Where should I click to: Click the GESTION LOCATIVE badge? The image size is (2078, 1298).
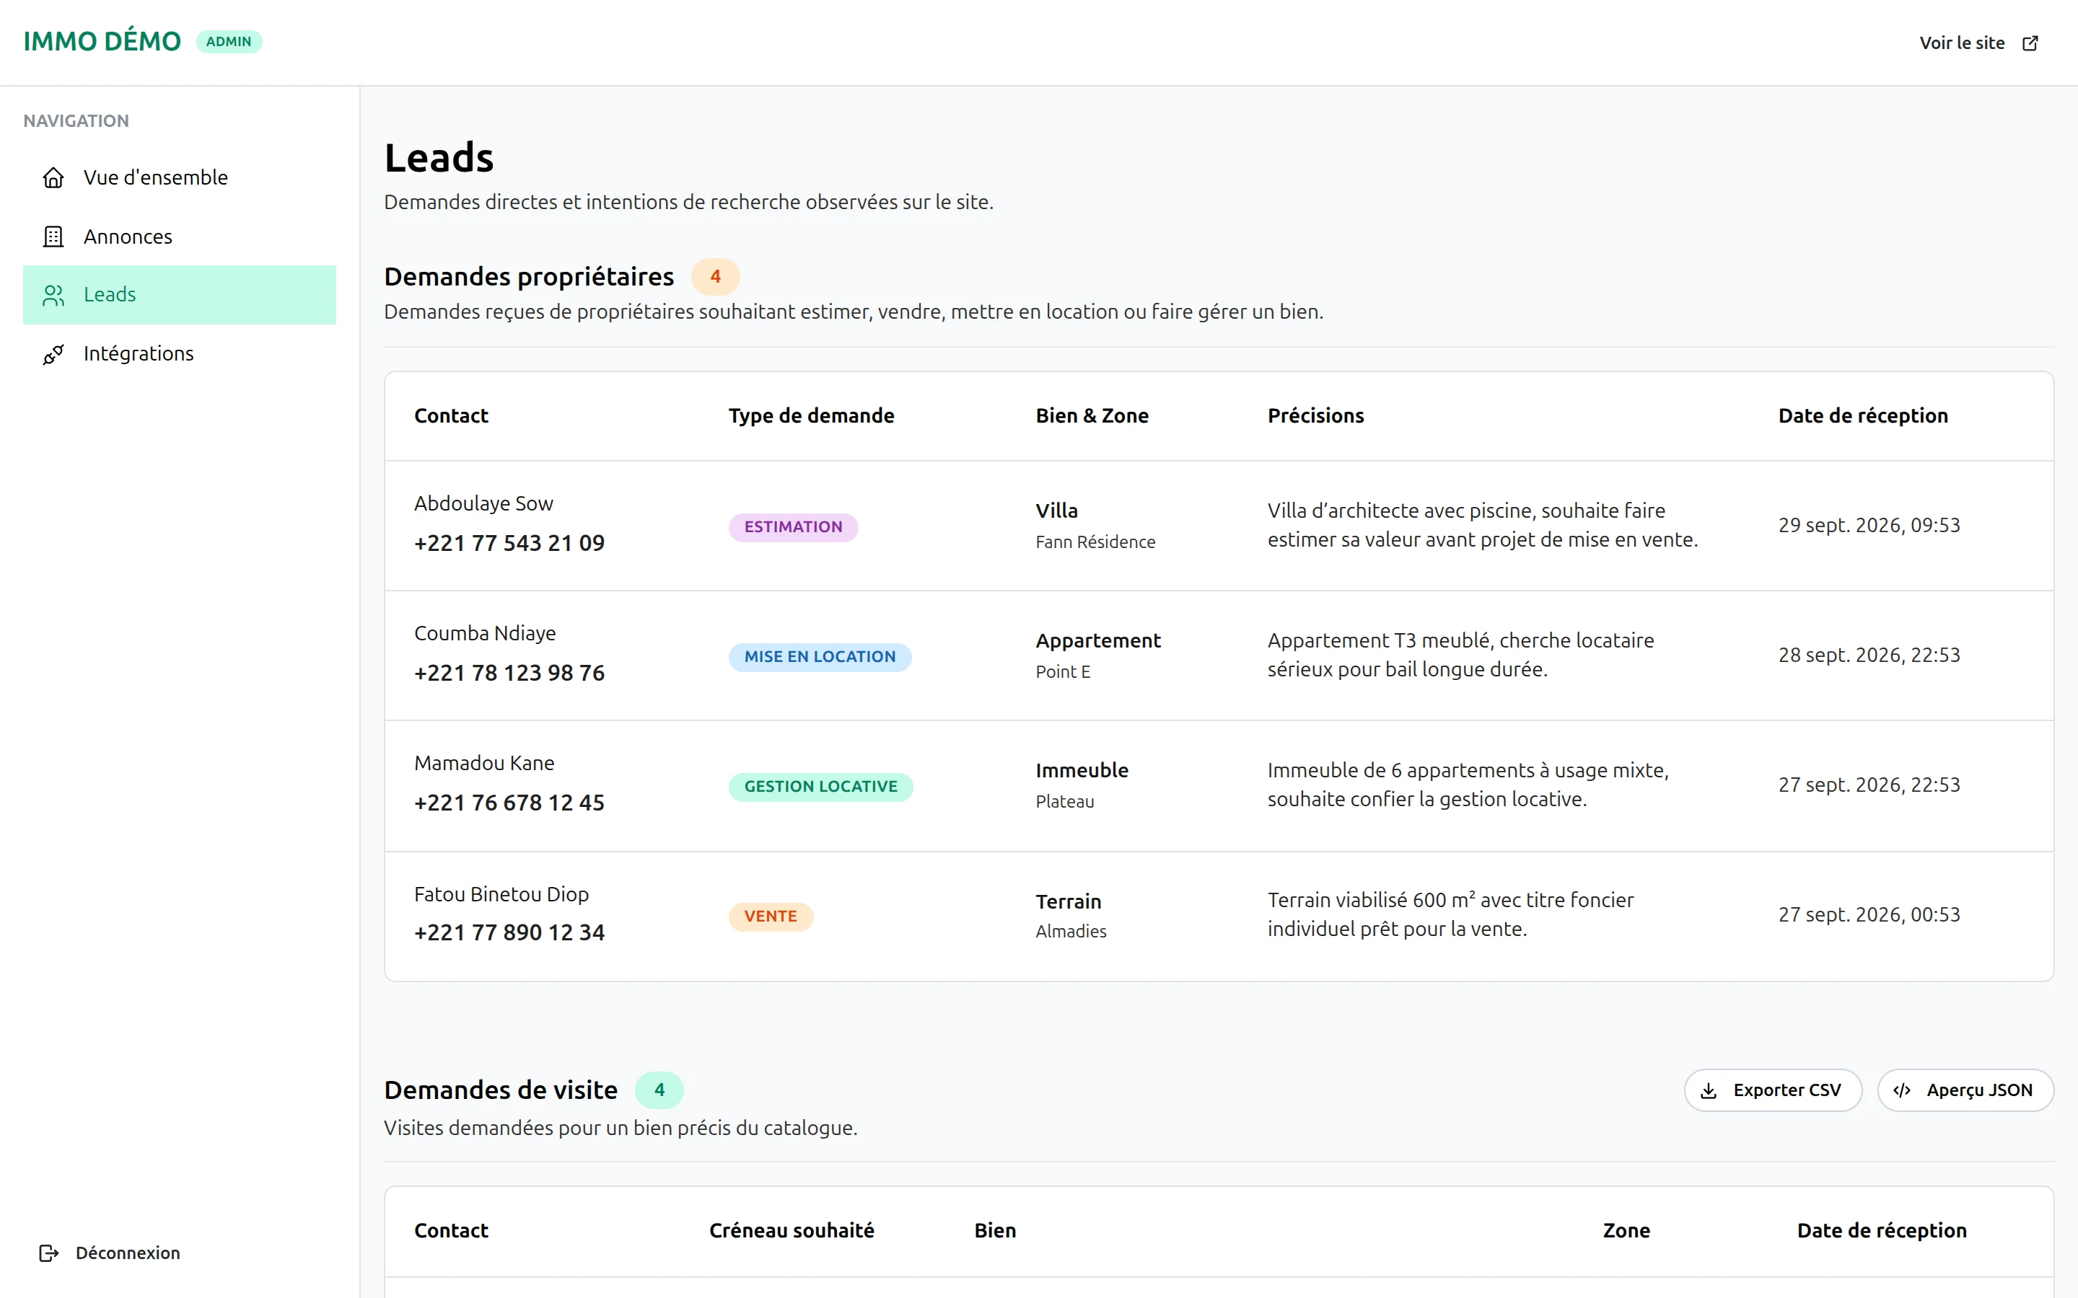tap(821, 786)
